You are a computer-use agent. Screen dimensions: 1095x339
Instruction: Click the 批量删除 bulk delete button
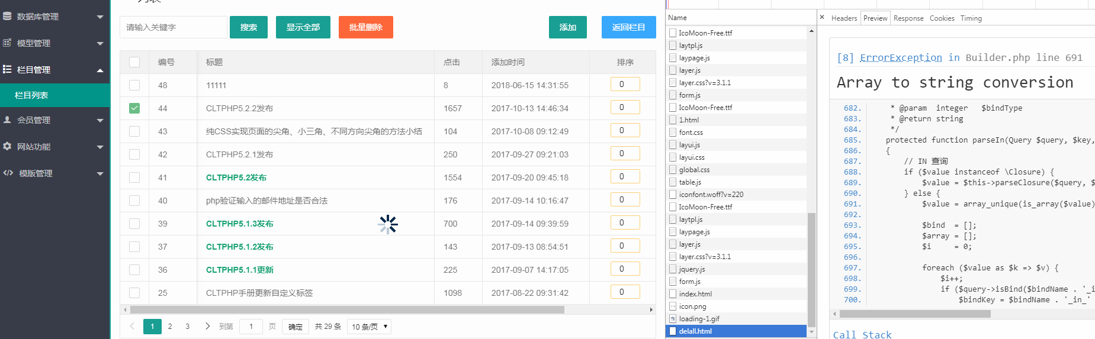[x=366, y=27]
